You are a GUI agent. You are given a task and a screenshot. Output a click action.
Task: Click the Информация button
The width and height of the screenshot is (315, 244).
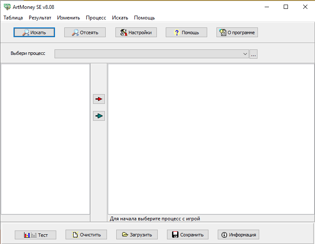(x=238, y=235)
